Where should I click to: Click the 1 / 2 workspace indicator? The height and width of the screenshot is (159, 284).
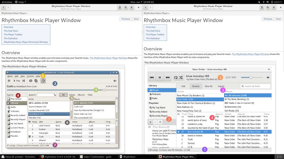279,157
